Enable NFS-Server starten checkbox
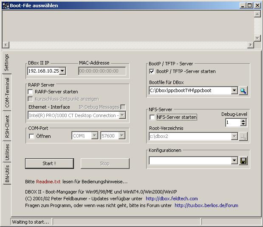 click(x=152, y=117)
